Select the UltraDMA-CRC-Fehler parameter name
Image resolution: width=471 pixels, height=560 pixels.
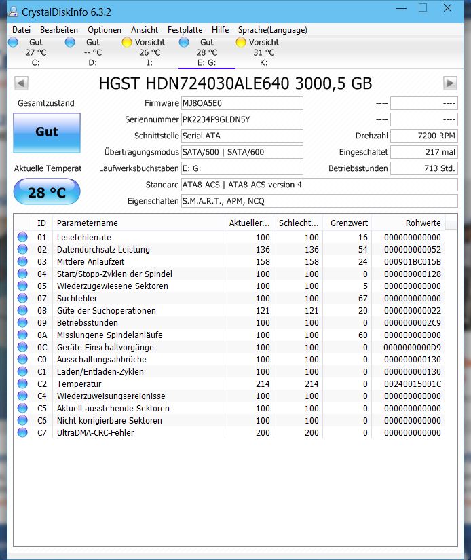click(x=95, y=432)
